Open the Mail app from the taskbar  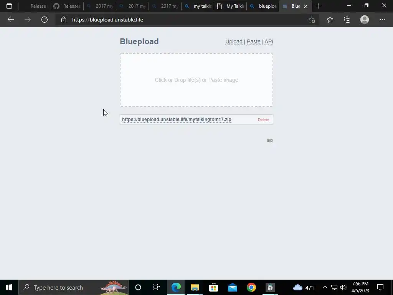click(232, 287)
